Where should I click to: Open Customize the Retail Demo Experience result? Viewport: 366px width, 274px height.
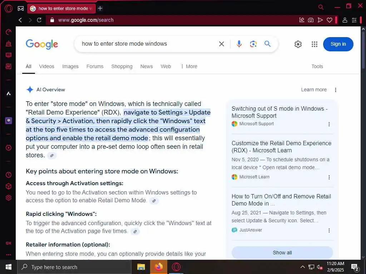(x=281, y=147)
